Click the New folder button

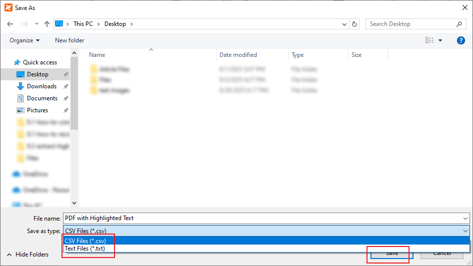(x=69, y=40)
